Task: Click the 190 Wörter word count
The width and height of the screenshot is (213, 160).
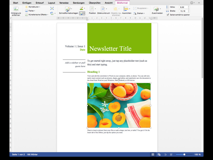Action: (32, 154)
